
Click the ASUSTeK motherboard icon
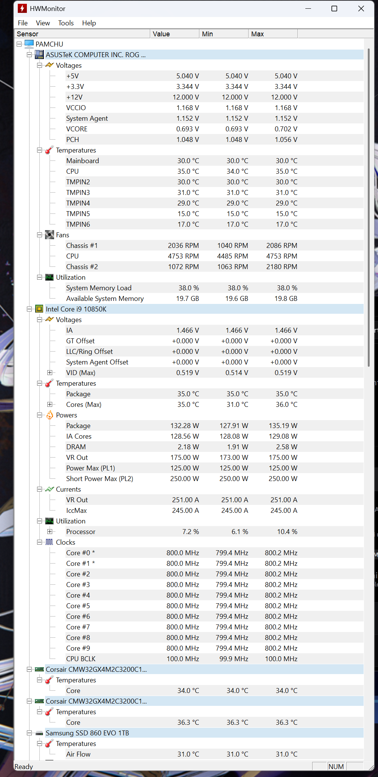(39, 54)
